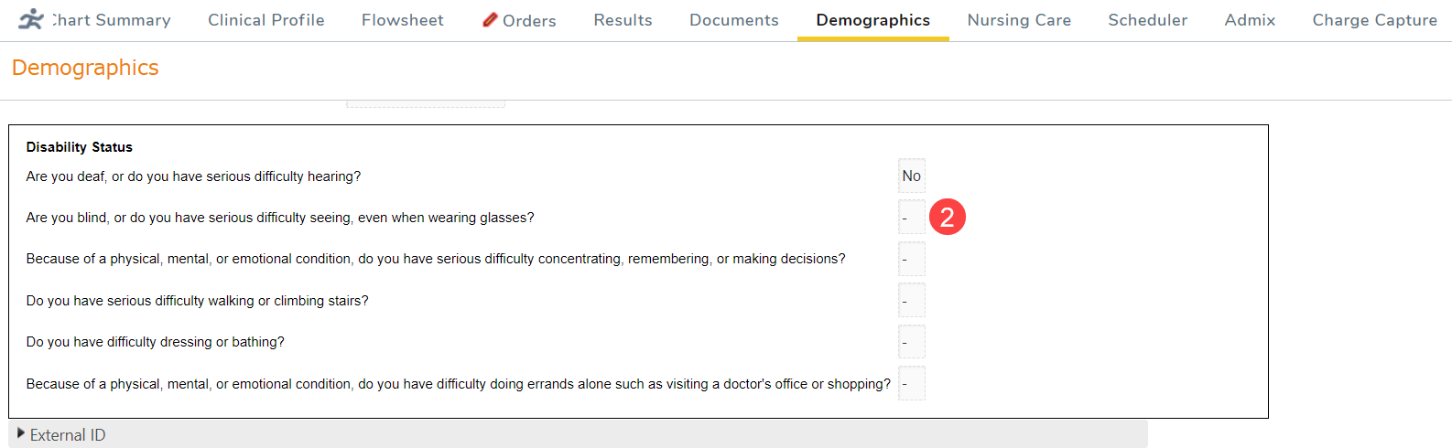Open the answer field for concentrating/remembering difficulty
The image size is (1452, 448).
[912, 259]
